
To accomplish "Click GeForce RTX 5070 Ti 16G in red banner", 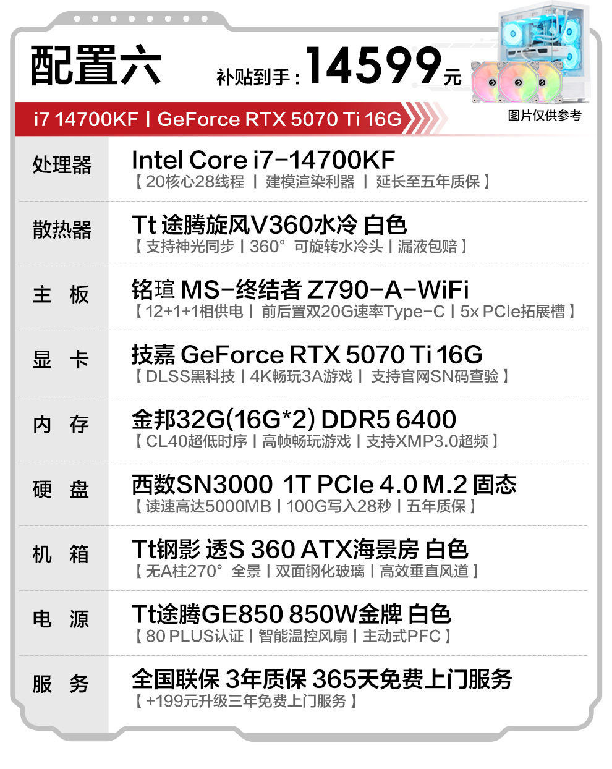I will coord(279,119).
